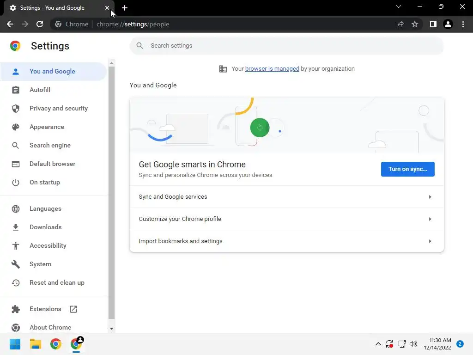Screen dimensions: 473x355
Task: Show hidden tray icons chevron
Action: (378, 344)
